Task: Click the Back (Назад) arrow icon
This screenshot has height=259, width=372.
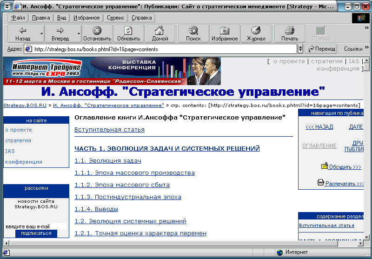Action: pyautogui.click(x=22, y=31)
